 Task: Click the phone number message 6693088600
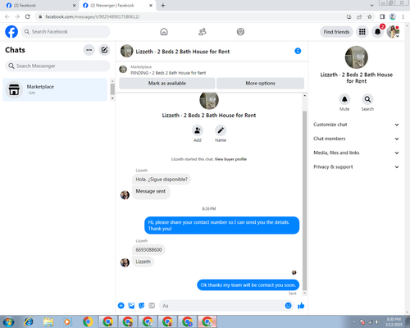[148, 249]
